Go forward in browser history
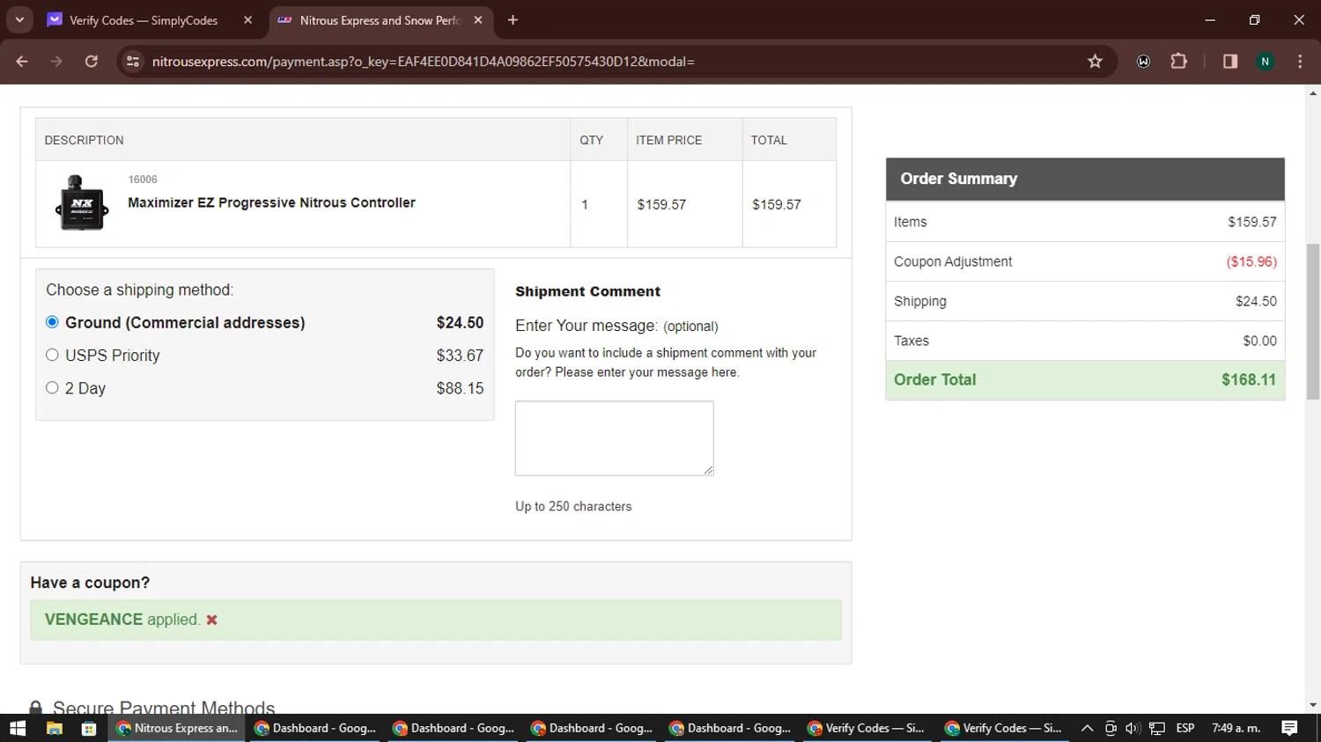Screen dimensions: 1321x742 tap(56, 61)
